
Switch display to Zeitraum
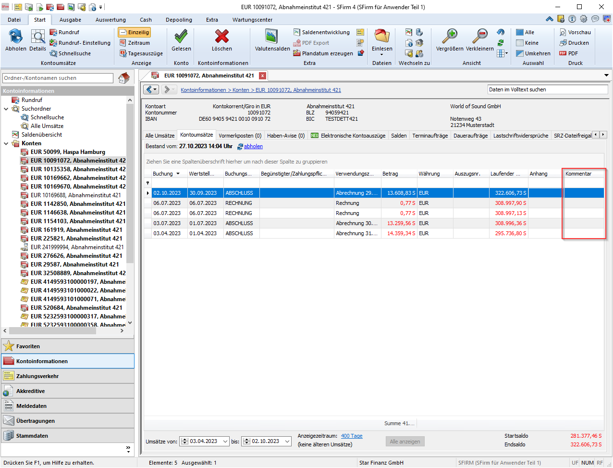point(135,43)
